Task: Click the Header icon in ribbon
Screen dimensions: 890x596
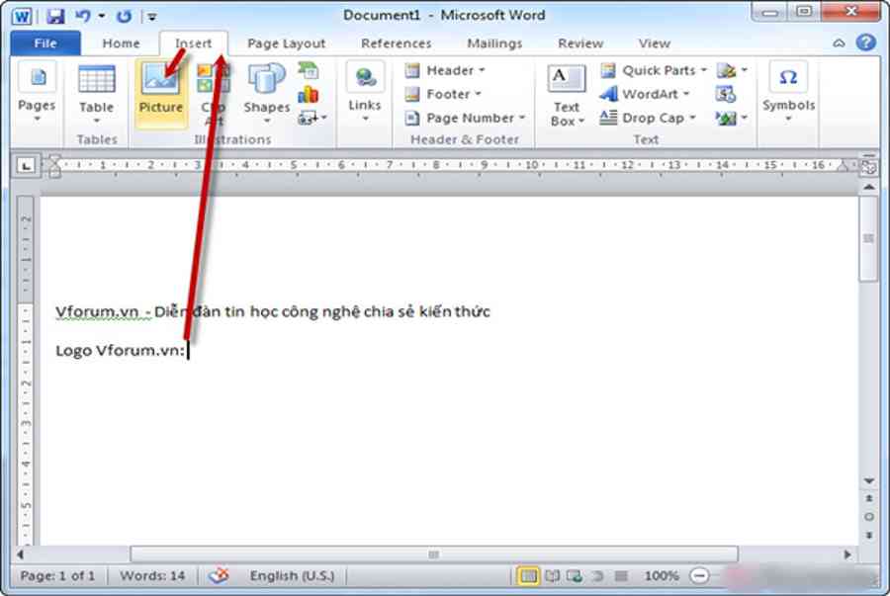Action: [412, 70]
